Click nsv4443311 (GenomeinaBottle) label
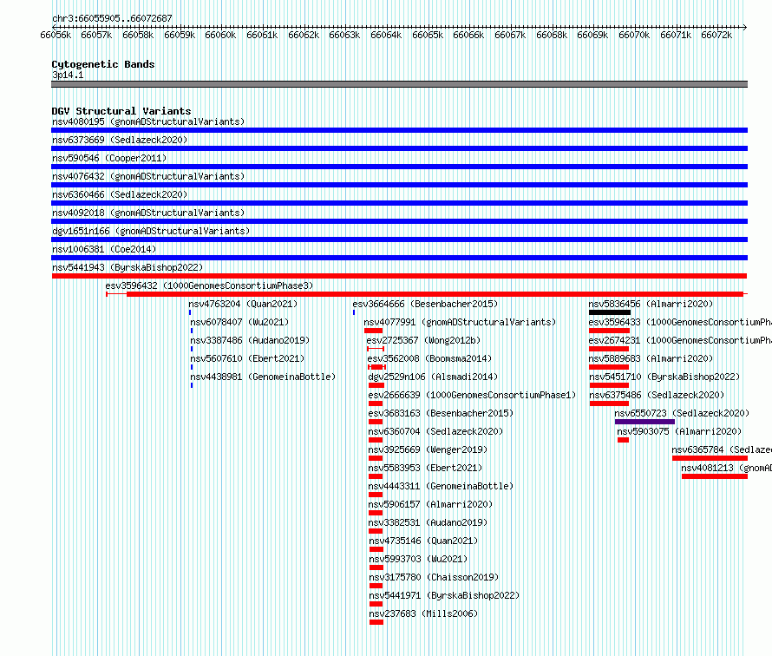 point(442,486)
